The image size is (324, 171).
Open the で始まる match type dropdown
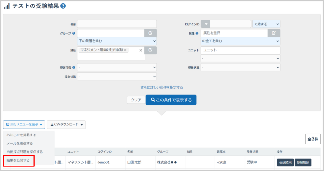pos(266,24)
